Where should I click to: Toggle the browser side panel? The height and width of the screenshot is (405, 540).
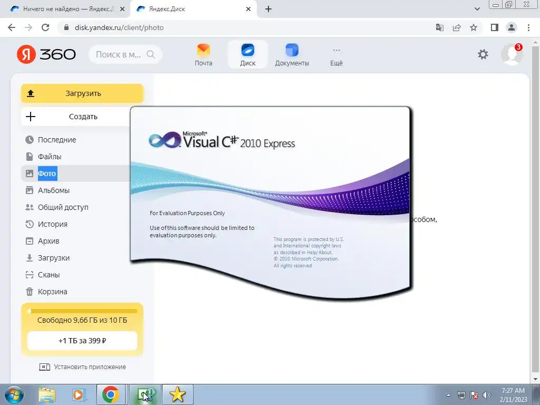[x=495, y=27]
